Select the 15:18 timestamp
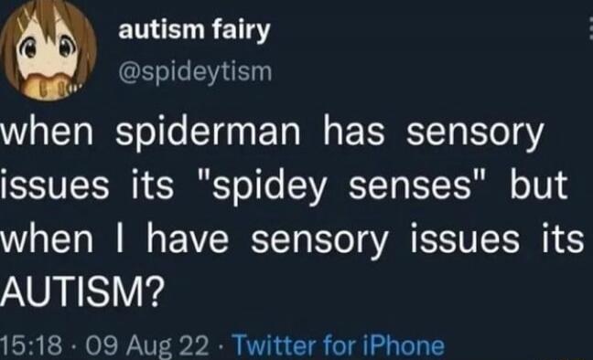 tap(31, 345)
